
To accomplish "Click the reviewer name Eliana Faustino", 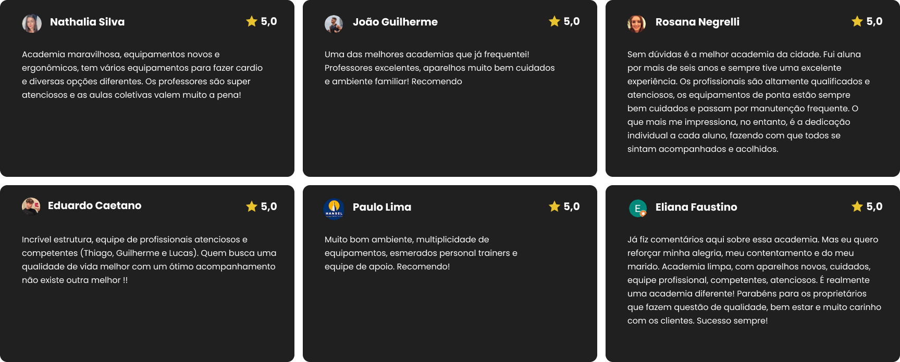I will click(696, 207).
